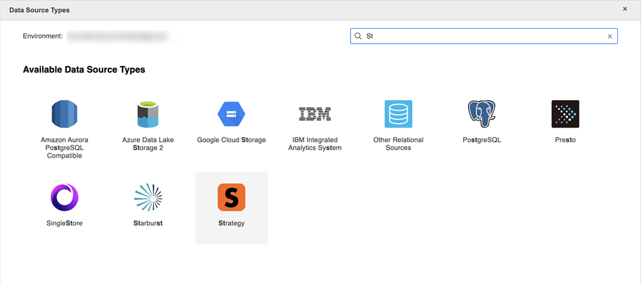Image resolution: width=641 pixels, height=284 pixels.
Task: Click inside the data source search field
Action: [x=481, y=37]
